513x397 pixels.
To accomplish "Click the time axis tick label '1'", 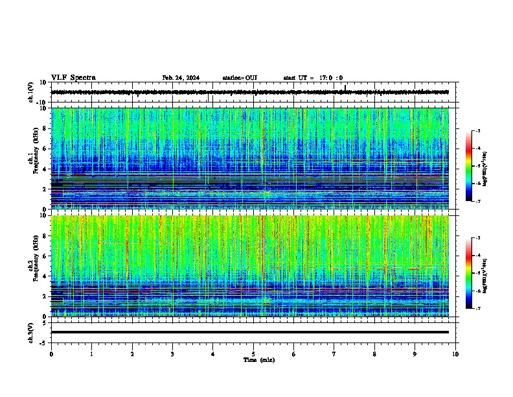I will click(x=92, y=354).
